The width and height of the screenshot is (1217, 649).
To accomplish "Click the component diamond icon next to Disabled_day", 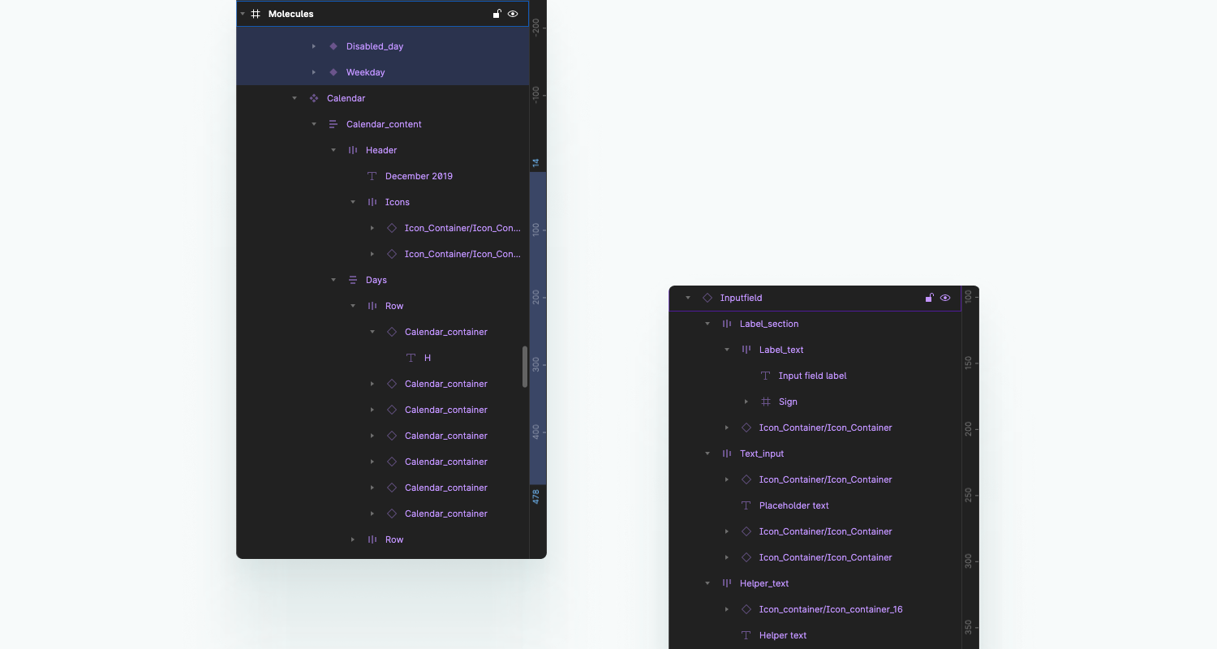I will (333, 46).
